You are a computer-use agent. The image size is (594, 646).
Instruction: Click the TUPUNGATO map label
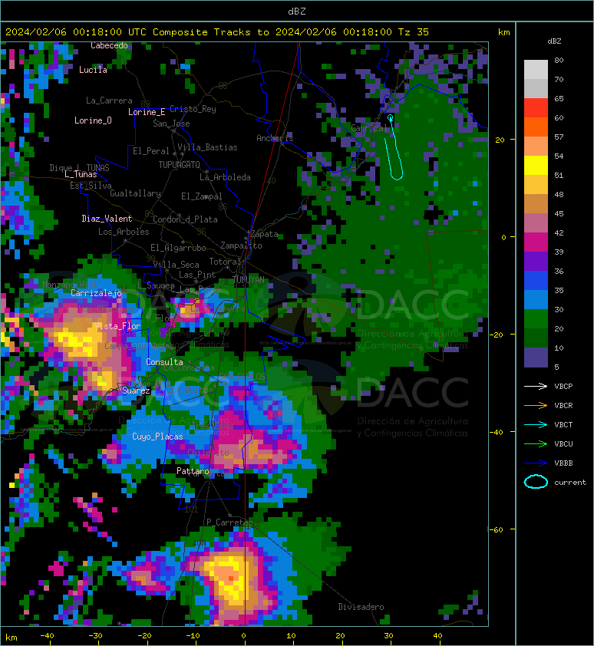[x=179, y=165]
